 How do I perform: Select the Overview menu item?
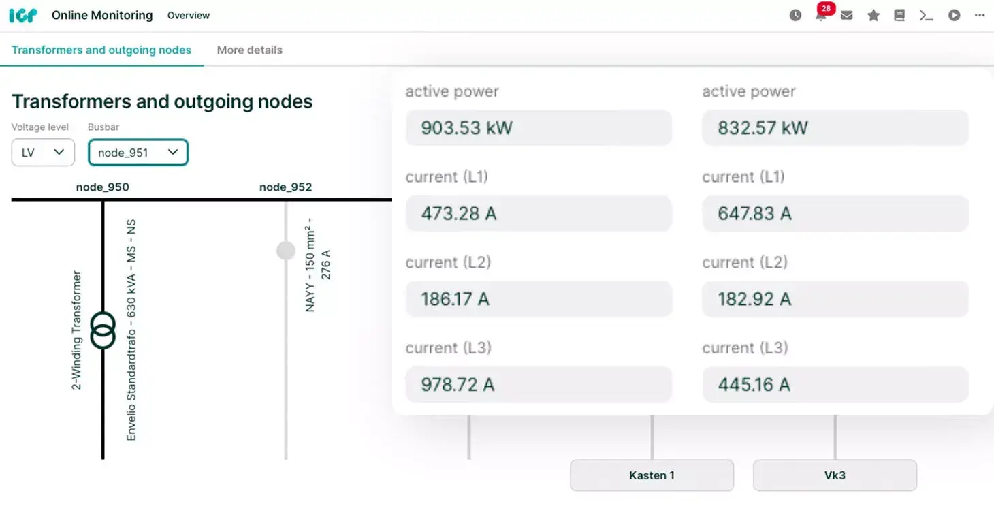[x=188, y=15]
